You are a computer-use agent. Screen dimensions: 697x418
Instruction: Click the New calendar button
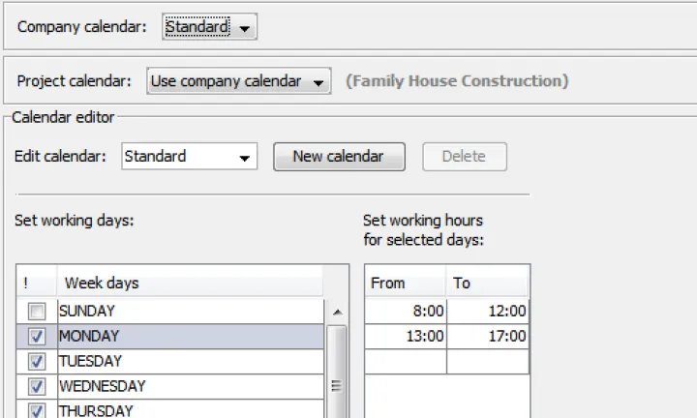point(339,157)
